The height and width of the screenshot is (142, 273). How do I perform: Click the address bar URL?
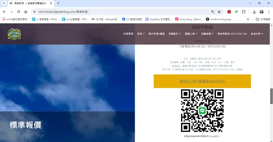coord(63,12)
